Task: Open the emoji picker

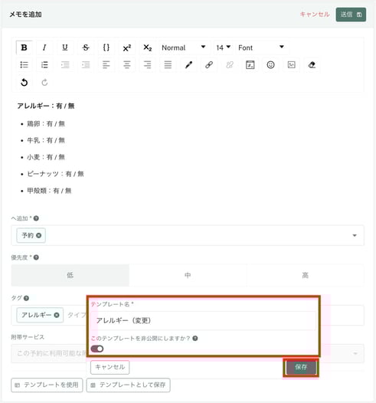Action: click(x=270, y=65)
